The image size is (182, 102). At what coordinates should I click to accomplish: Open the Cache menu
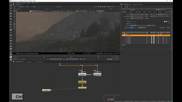tap(33, 3)
